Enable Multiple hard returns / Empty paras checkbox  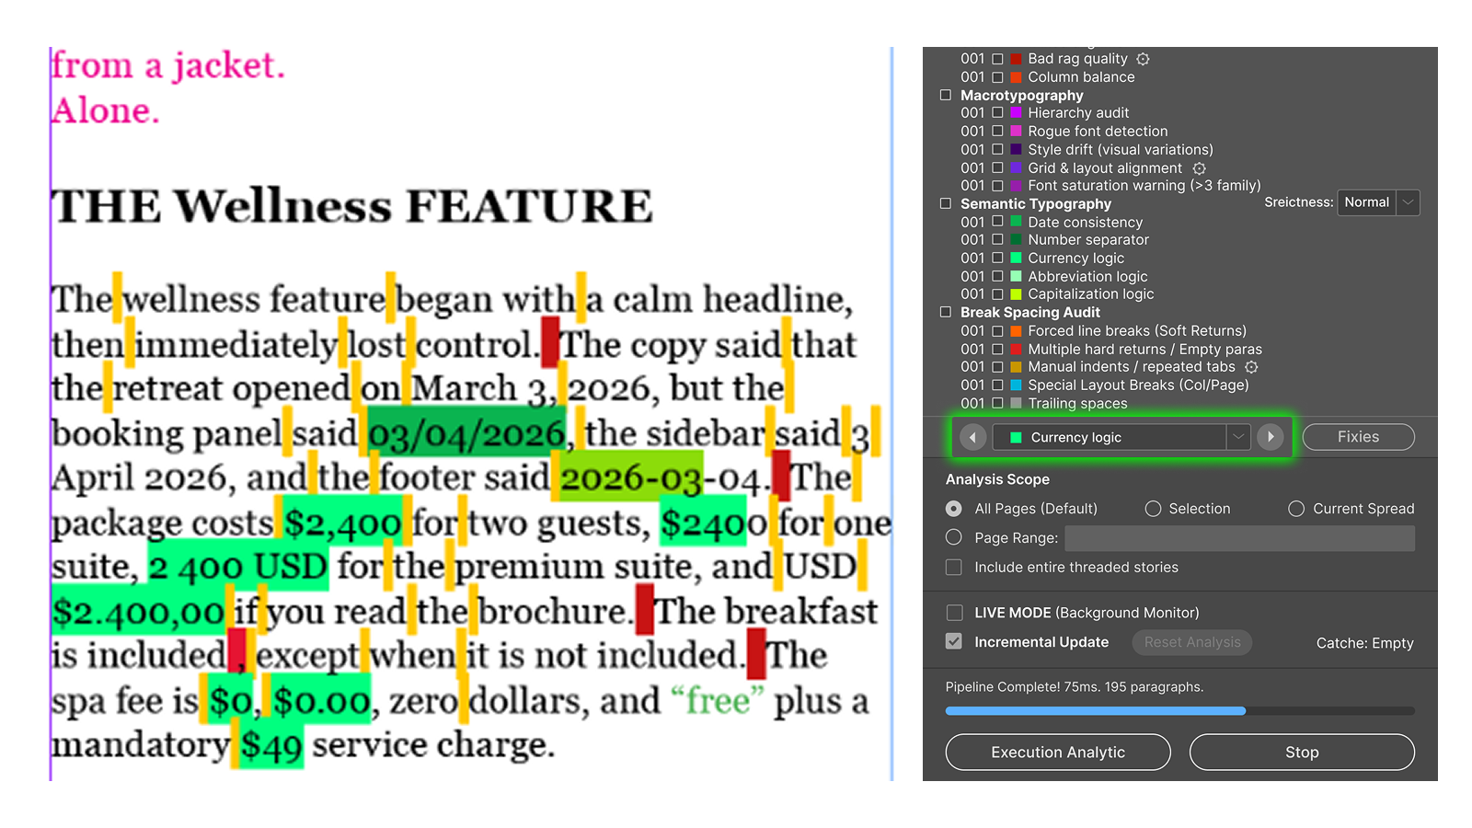(997, 350)
